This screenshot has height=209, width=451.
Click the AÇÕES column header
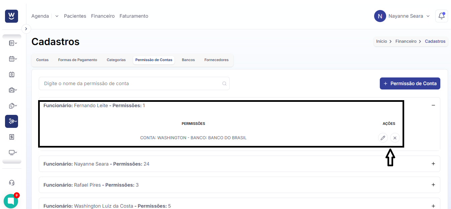(x=389, y=124)
